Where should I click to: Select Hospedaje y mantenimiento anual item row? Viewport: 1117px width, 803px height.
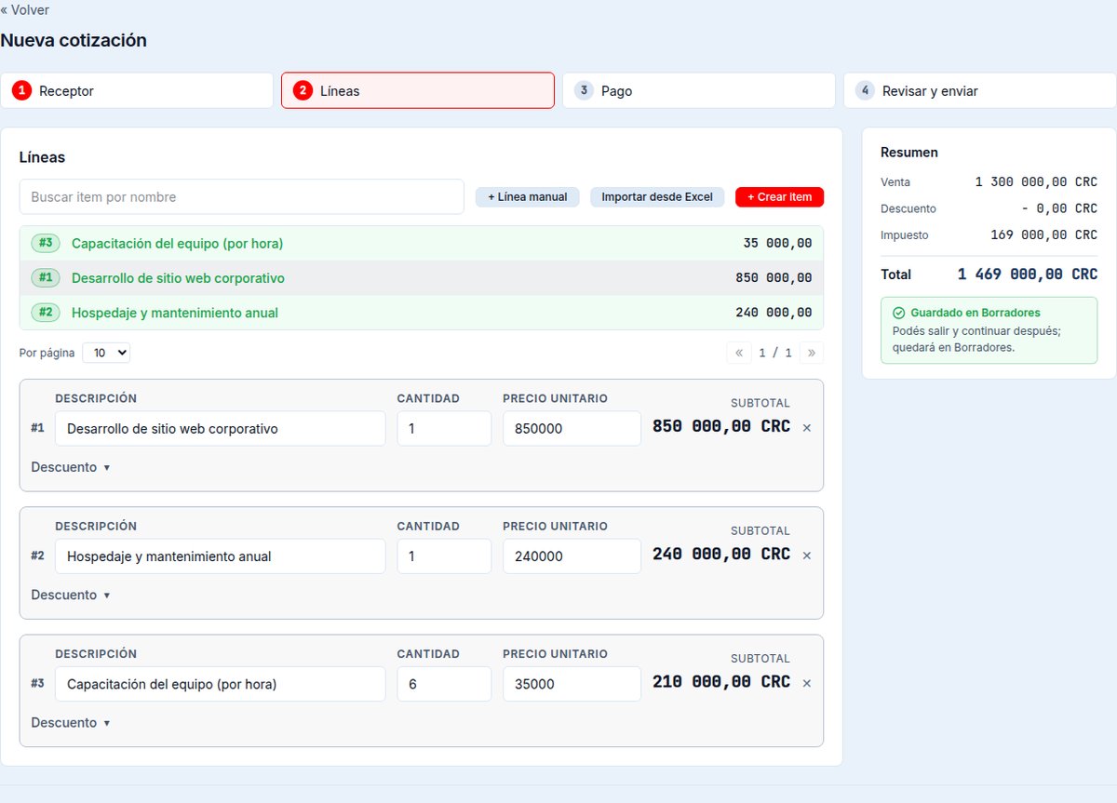pyautogui.click(x=422, y=312)
